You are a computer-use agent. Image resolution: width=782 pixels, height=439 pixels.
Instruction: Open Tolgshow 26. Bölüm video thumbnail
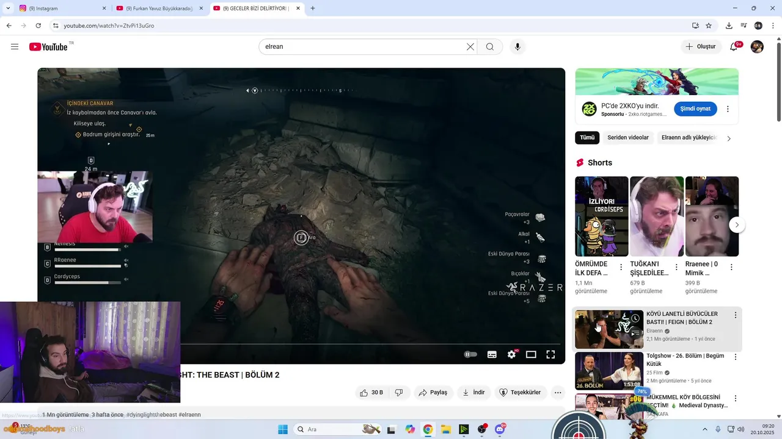[x=609, y=371]
